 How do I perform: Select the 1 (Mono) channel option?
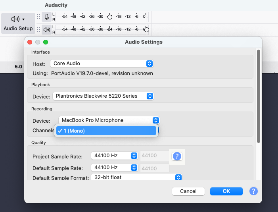[106, 131]
